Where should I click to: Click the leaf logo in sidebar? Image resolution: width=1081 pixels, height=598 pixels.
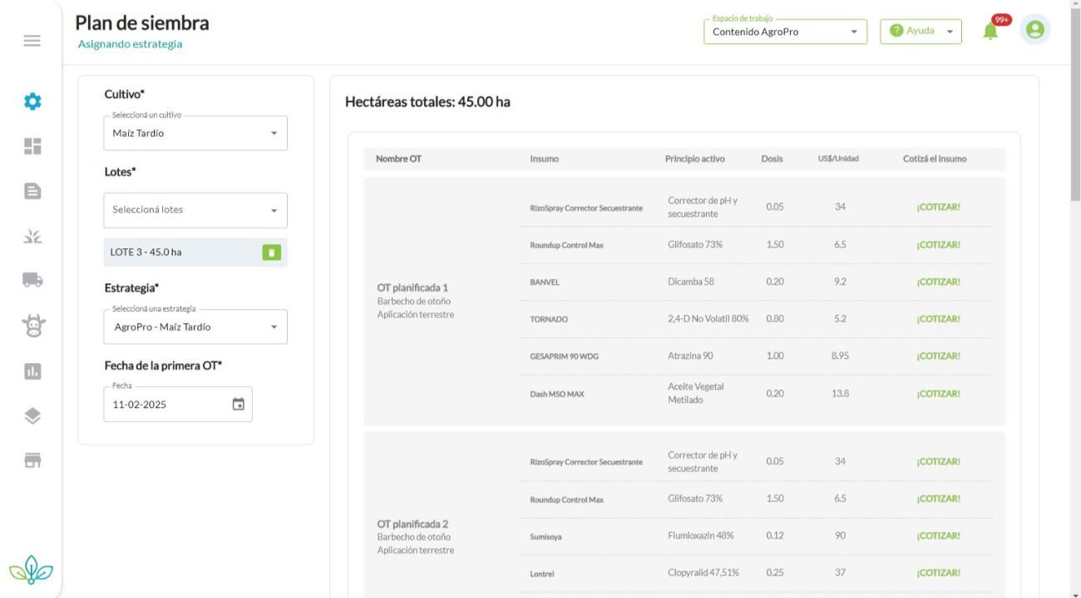[x=32, y=571]
